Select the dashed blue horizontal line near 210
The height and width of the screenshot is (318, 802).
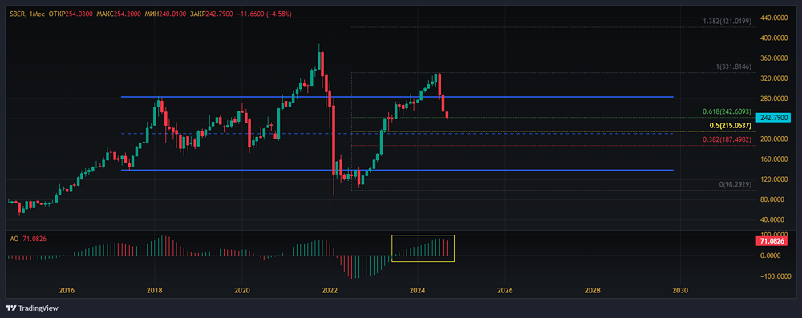397,134
